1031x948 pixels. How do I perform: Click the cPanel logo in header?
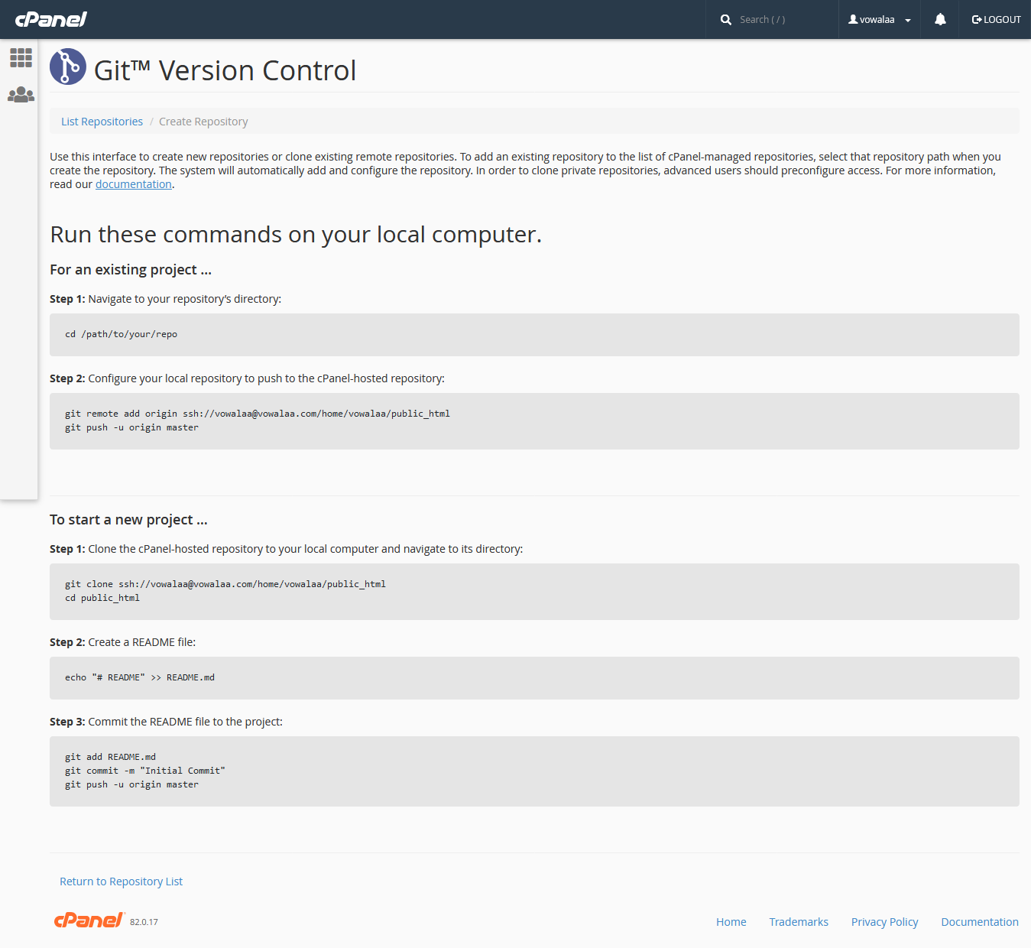[x=51, y=19]
